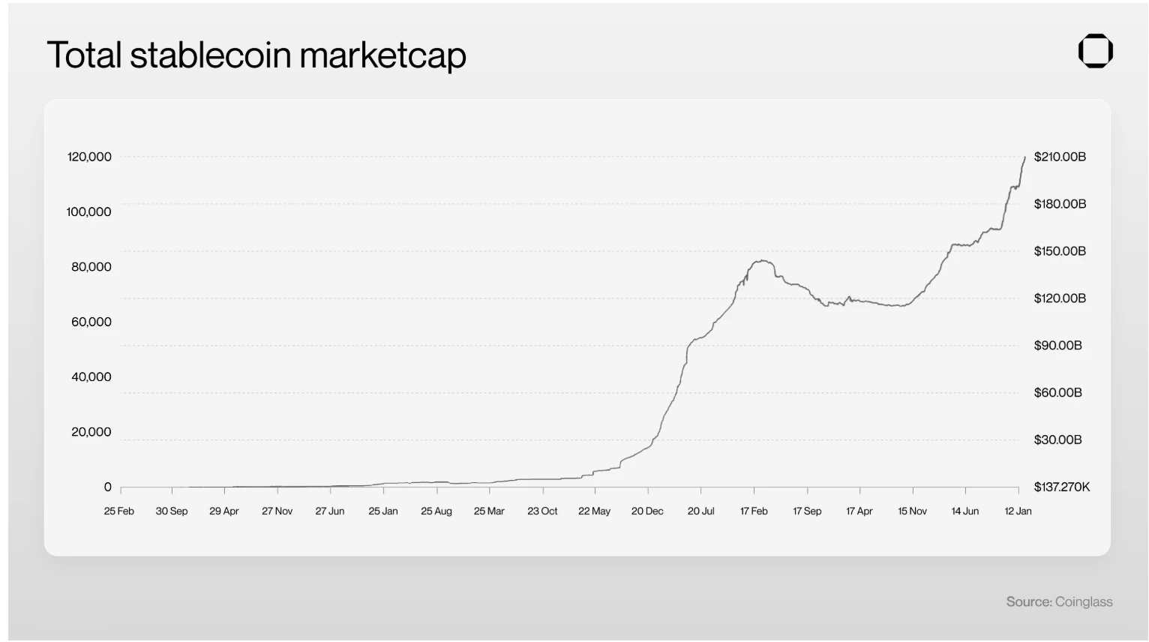Click the 20 Dec date label
The image size is (1149, 642).
pyautogui.click(x=647, y=511)
